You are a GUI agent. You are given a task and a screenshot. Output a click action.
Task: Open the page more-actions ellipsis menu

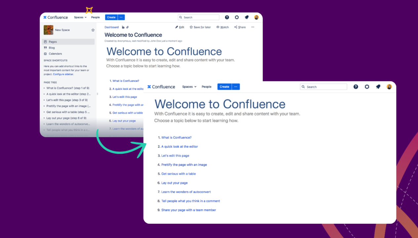[x=253, y=27]
